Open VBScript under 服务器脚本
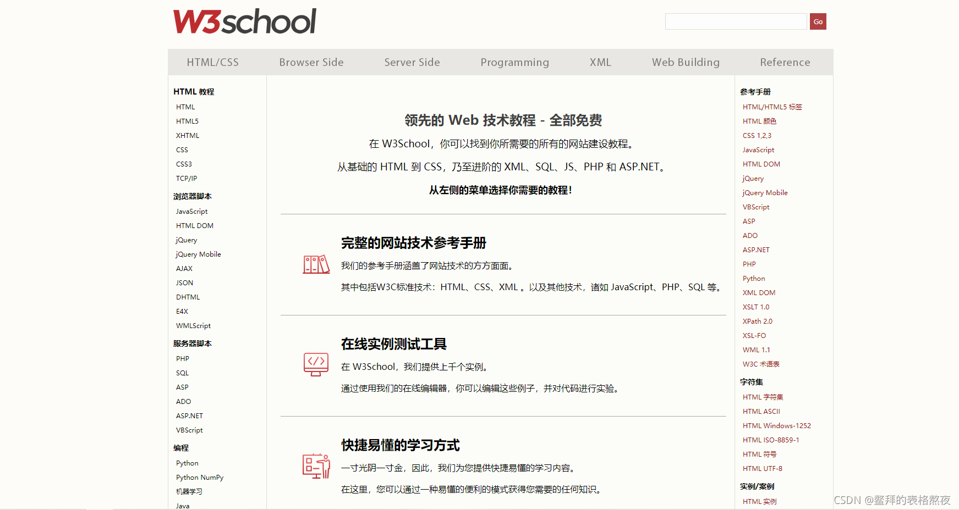 (x=189, y=430)
